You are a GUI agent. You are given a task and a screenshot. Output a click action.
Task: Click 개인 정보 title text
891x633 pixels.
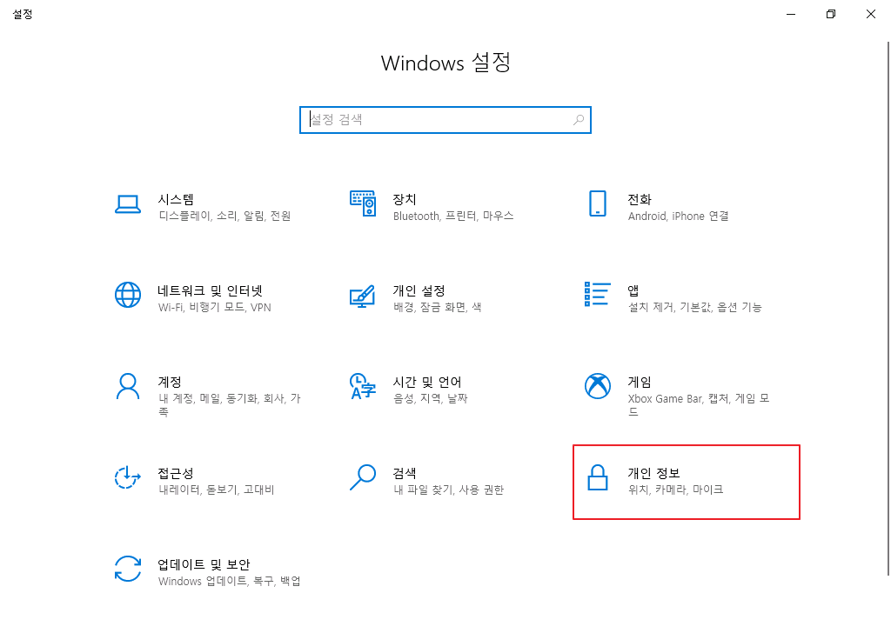653,474
